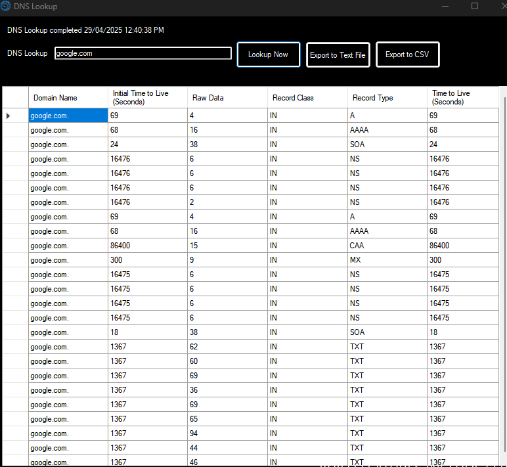The image size is (507, 467).
Task: Sort by Time to Live column header
Action: click(x=463, y=97)
